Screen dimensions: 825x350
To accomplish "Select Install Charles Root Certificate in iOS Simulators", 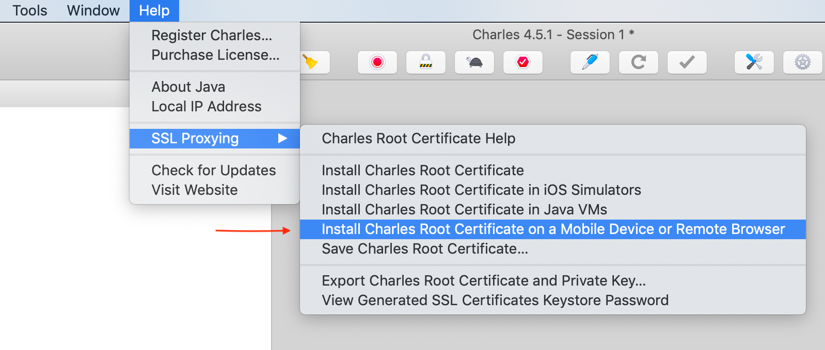I will [553, 190].
